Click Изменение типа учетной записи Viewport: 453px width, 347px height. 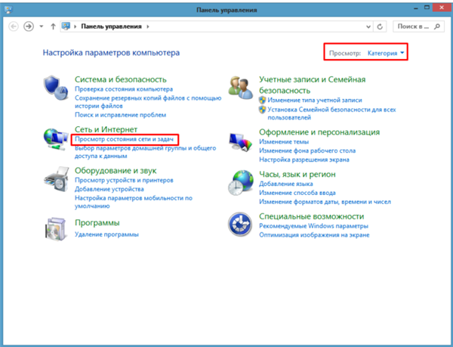pyautogui.click(x=315, y=101)
